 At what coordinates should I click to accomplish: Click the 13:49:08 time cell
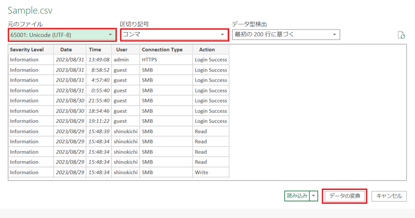coord(99,60)
